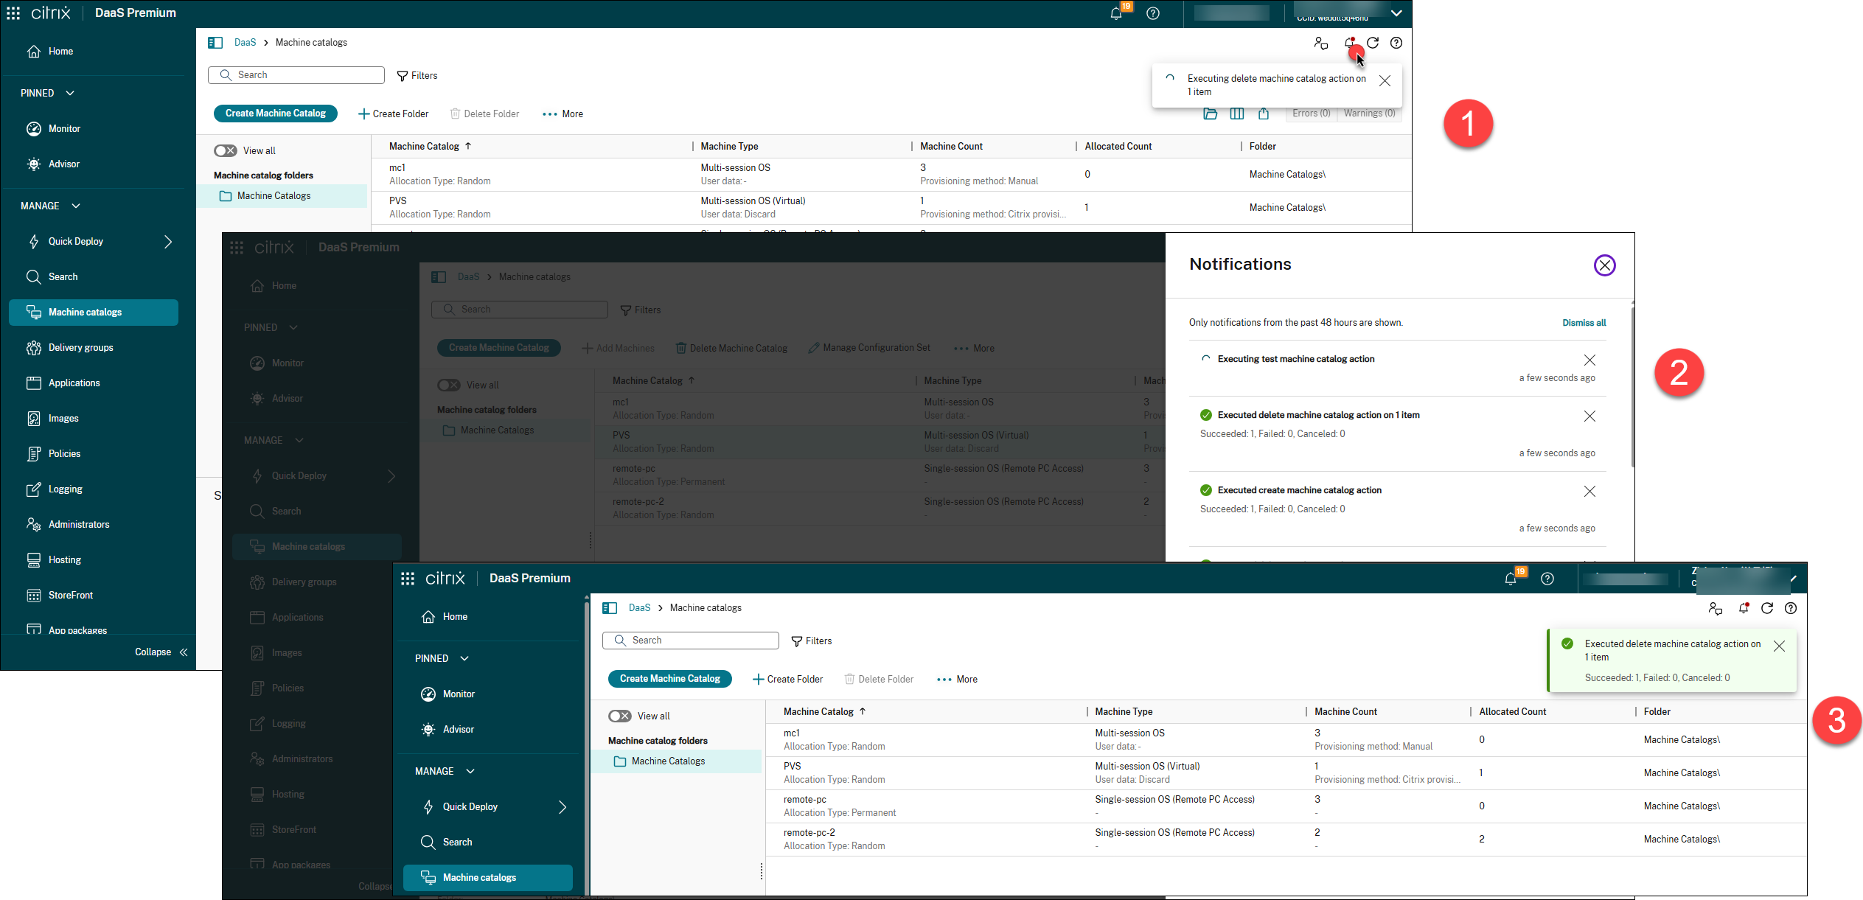Click the bell with 19 badge in window 1

point(1116,13)
